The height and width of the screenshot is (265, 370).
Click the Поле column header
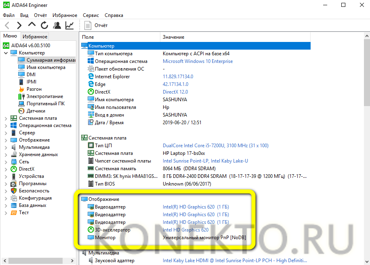click(x=120, y=37)
